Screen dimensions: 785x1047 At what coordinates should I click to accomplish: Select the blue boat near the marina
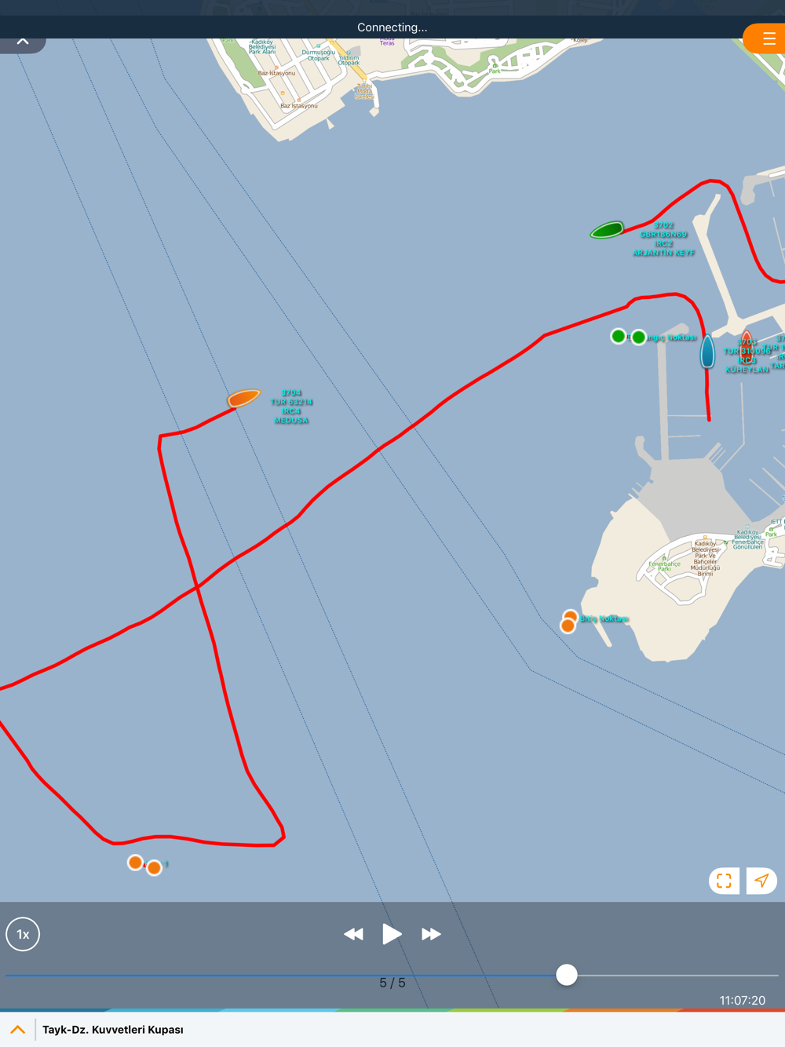pos(707,351)
